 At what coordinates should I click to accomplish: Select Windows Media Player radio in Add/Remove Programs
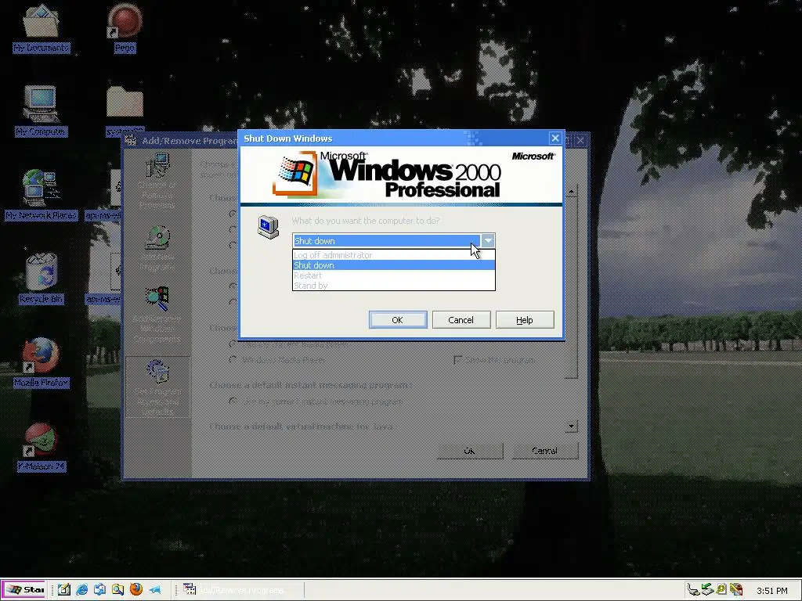coord(233,359)
